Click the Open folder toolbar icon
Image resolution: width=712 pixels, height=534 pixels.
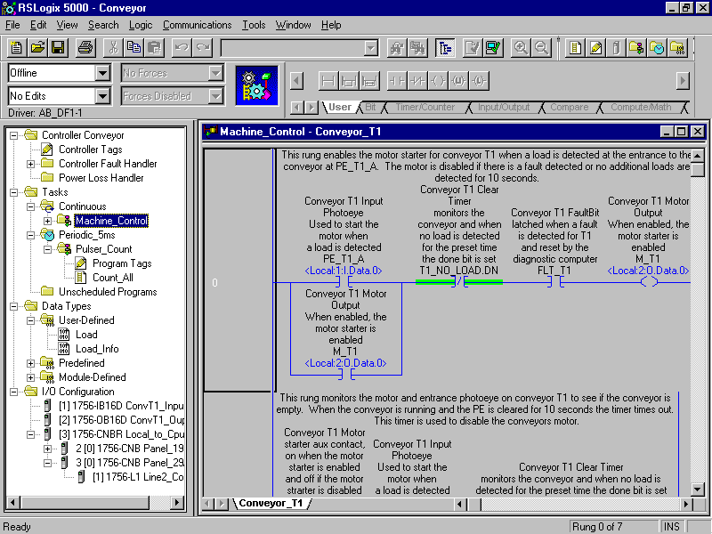[x=37, y=47]
